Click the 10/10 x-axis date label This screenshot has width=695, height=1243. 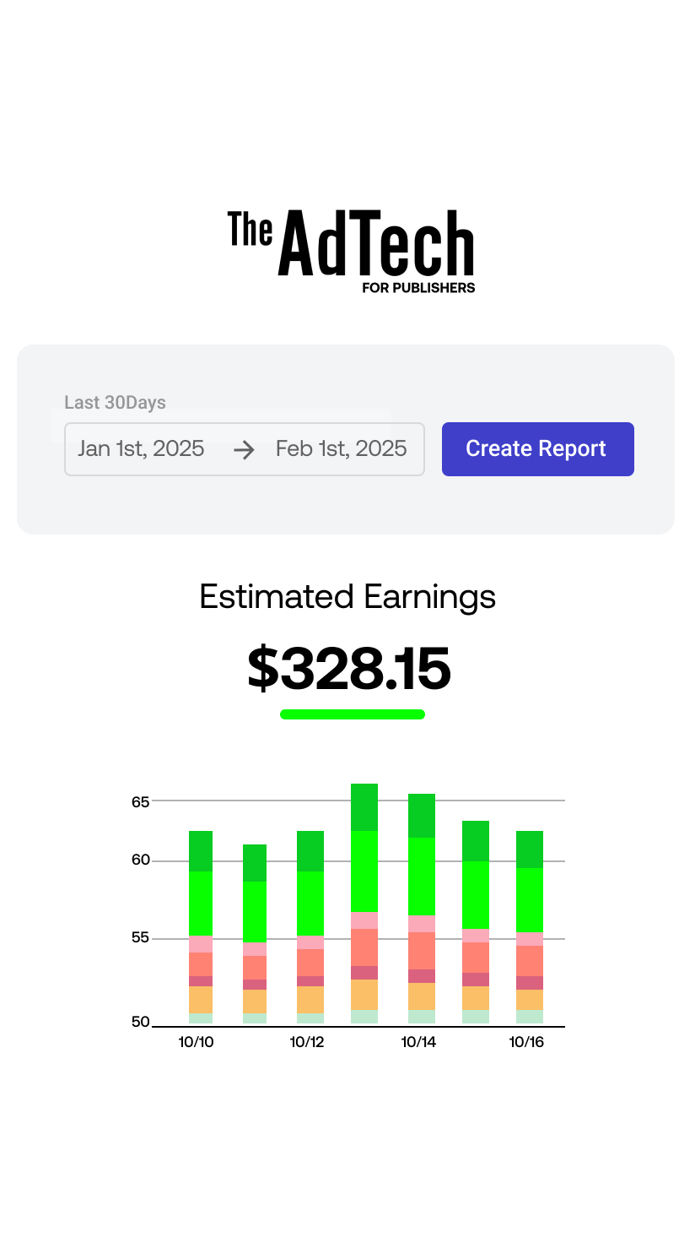[197, 1042]
